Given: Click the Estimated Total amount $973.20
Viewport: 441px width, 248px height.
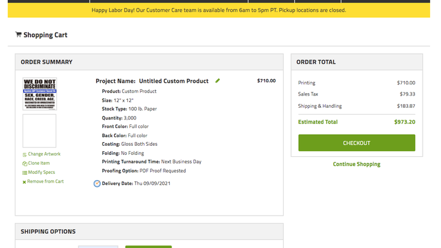Looking at the screenshot, I should point(404,122).
